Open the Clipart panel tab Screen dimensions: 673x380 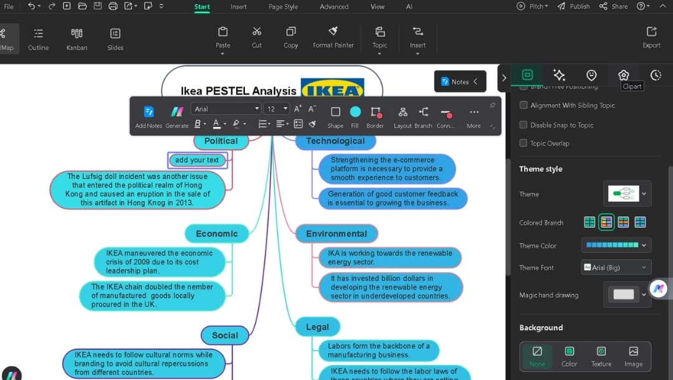(x=623, y=75)
